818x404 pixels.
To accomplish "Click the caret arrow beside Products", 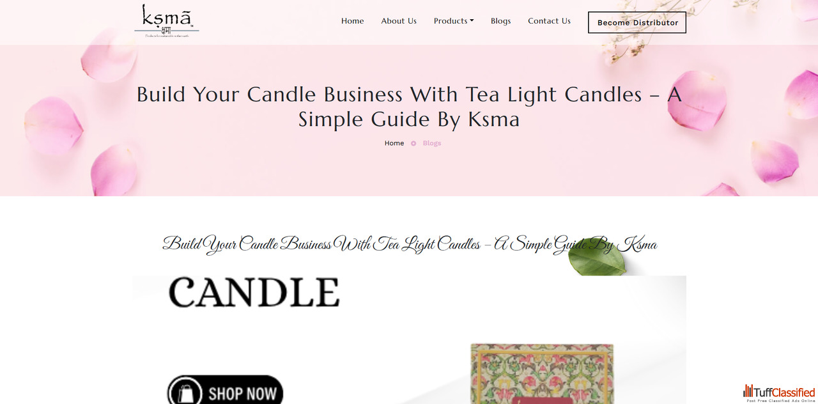I will tap(472, 21).
